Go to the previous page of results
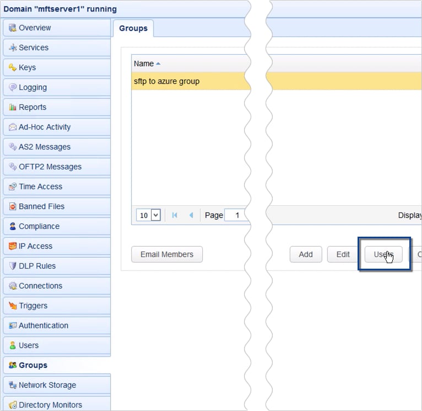Screen dimensions: 422x411 pyautogui.click(x=191, y=215)
